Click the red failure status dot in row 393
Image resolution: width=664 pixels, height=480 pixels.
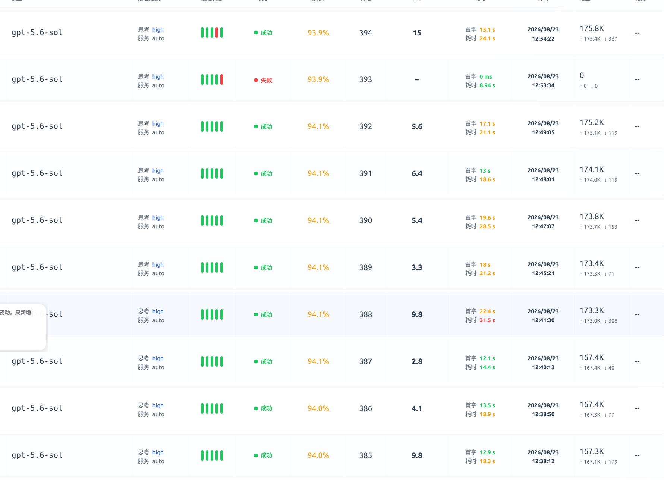(x=256, y=80)
